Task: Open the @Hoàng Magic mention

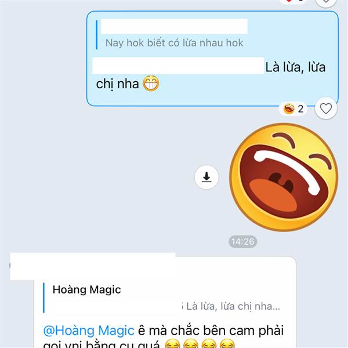Action: click(x=89, y=330)
